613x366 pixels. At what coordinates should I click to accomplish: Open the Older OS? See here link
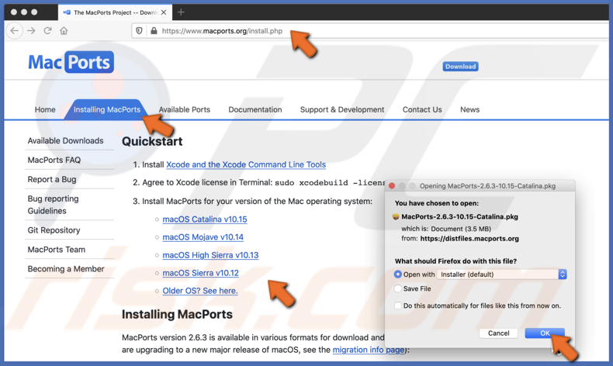coord(200,291)
